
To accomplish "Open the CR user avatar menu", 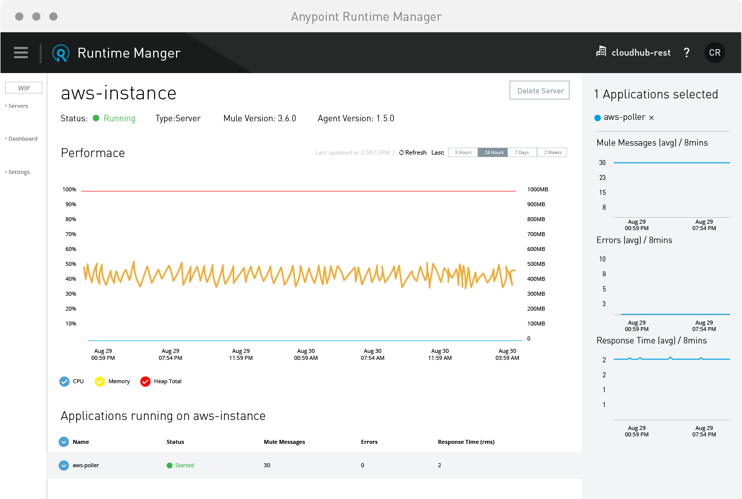I will (715, 53).
